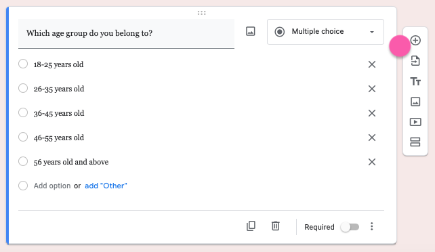The height and width of the screenshot is (252, 435).
Task: Delete question with the trash icon
Action: click(276, 226)
